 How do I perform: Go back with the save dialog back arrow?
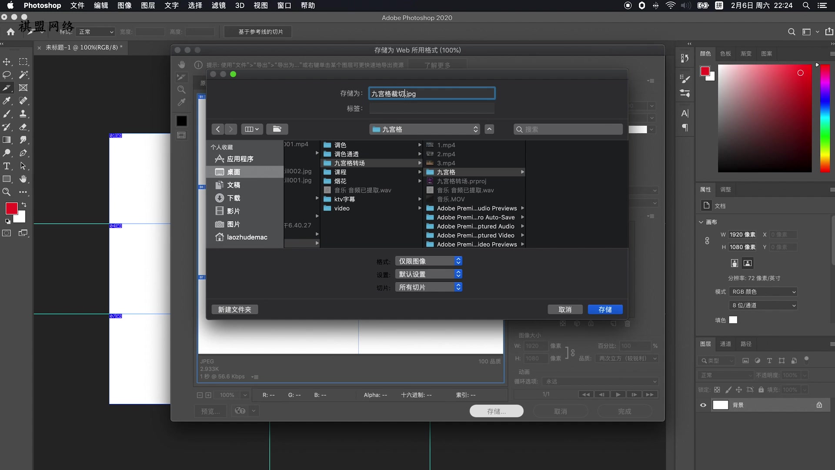pos(218,129)
